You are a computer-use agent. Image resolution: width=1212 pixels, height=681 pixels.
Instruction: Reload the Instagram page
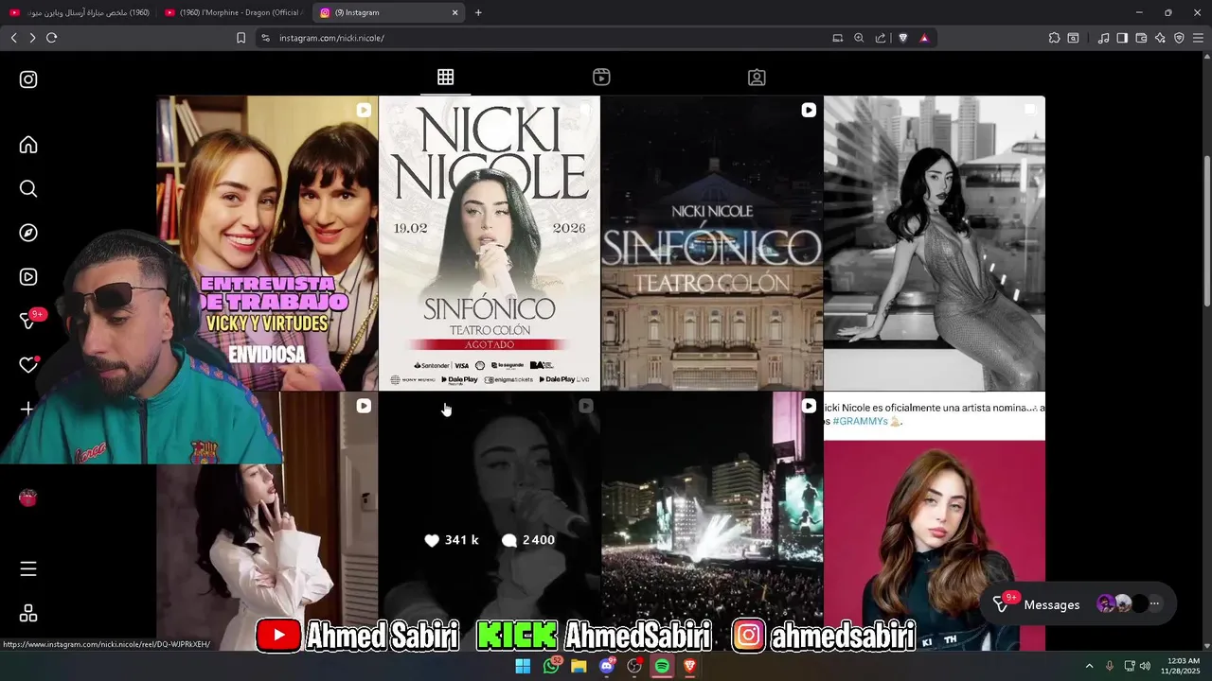point(51,38)
